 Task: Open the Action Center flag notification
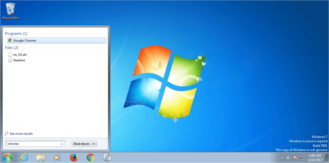295,158
